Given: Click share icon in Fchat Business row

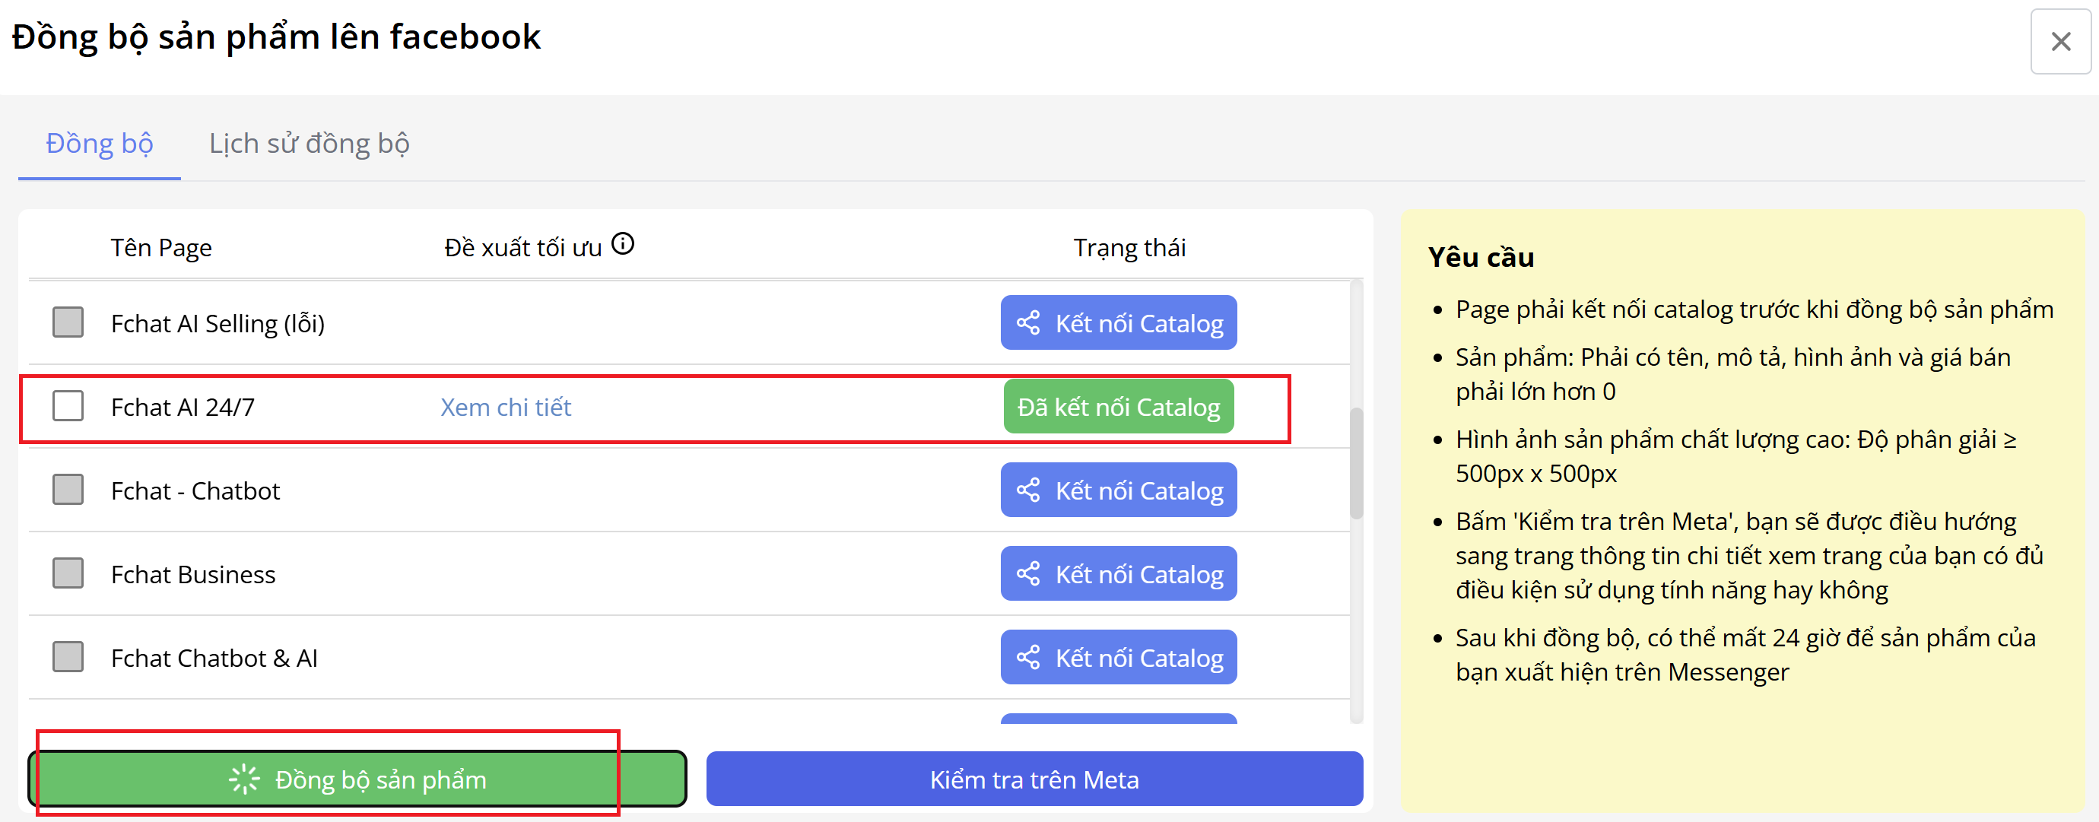Looking at the screenshot, I should (1028, 573).
